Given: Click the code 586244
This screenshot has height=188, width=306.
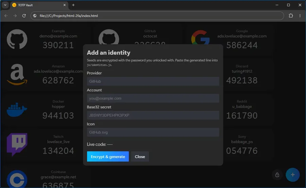Looking at the screenshot, I should point(242,45).
